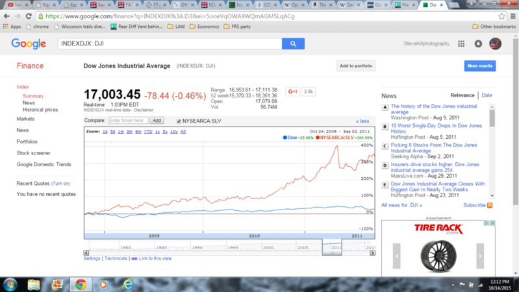Viewport: 519px width, 292px height.
Task: Open the Technicals link
Action: tap(116, 259)
